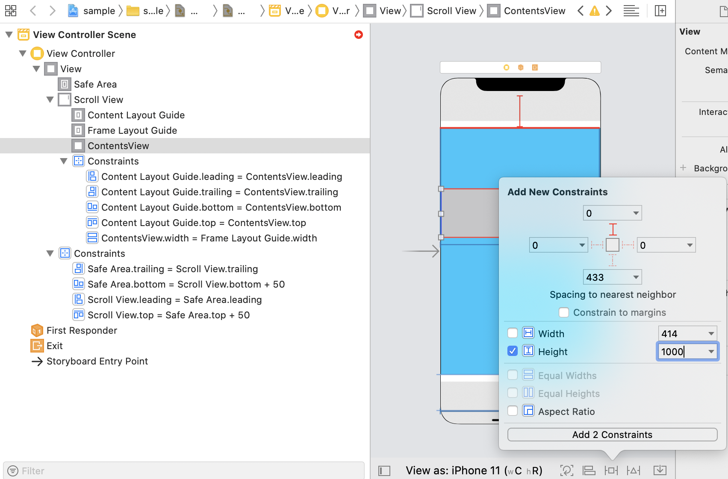Select Frame Layout Guide row
728x479 pixels.
pyautogui.click(x=125, y=130)
